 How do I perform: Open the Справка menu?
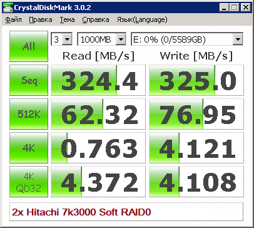96,19
